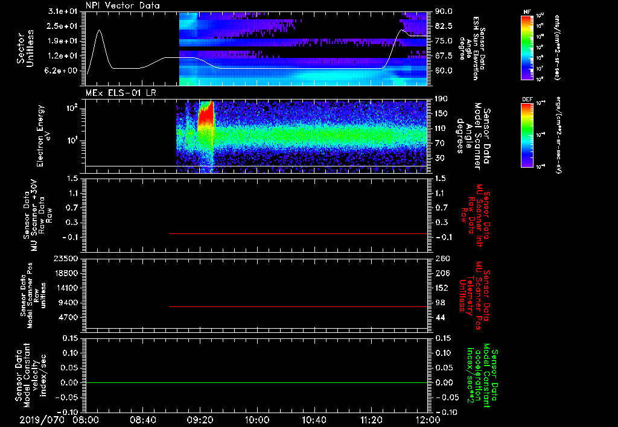This screenshot has height=427, width=618.
Task: Click the "67.5" elevation angle tick value
Action: coord(444,56)
